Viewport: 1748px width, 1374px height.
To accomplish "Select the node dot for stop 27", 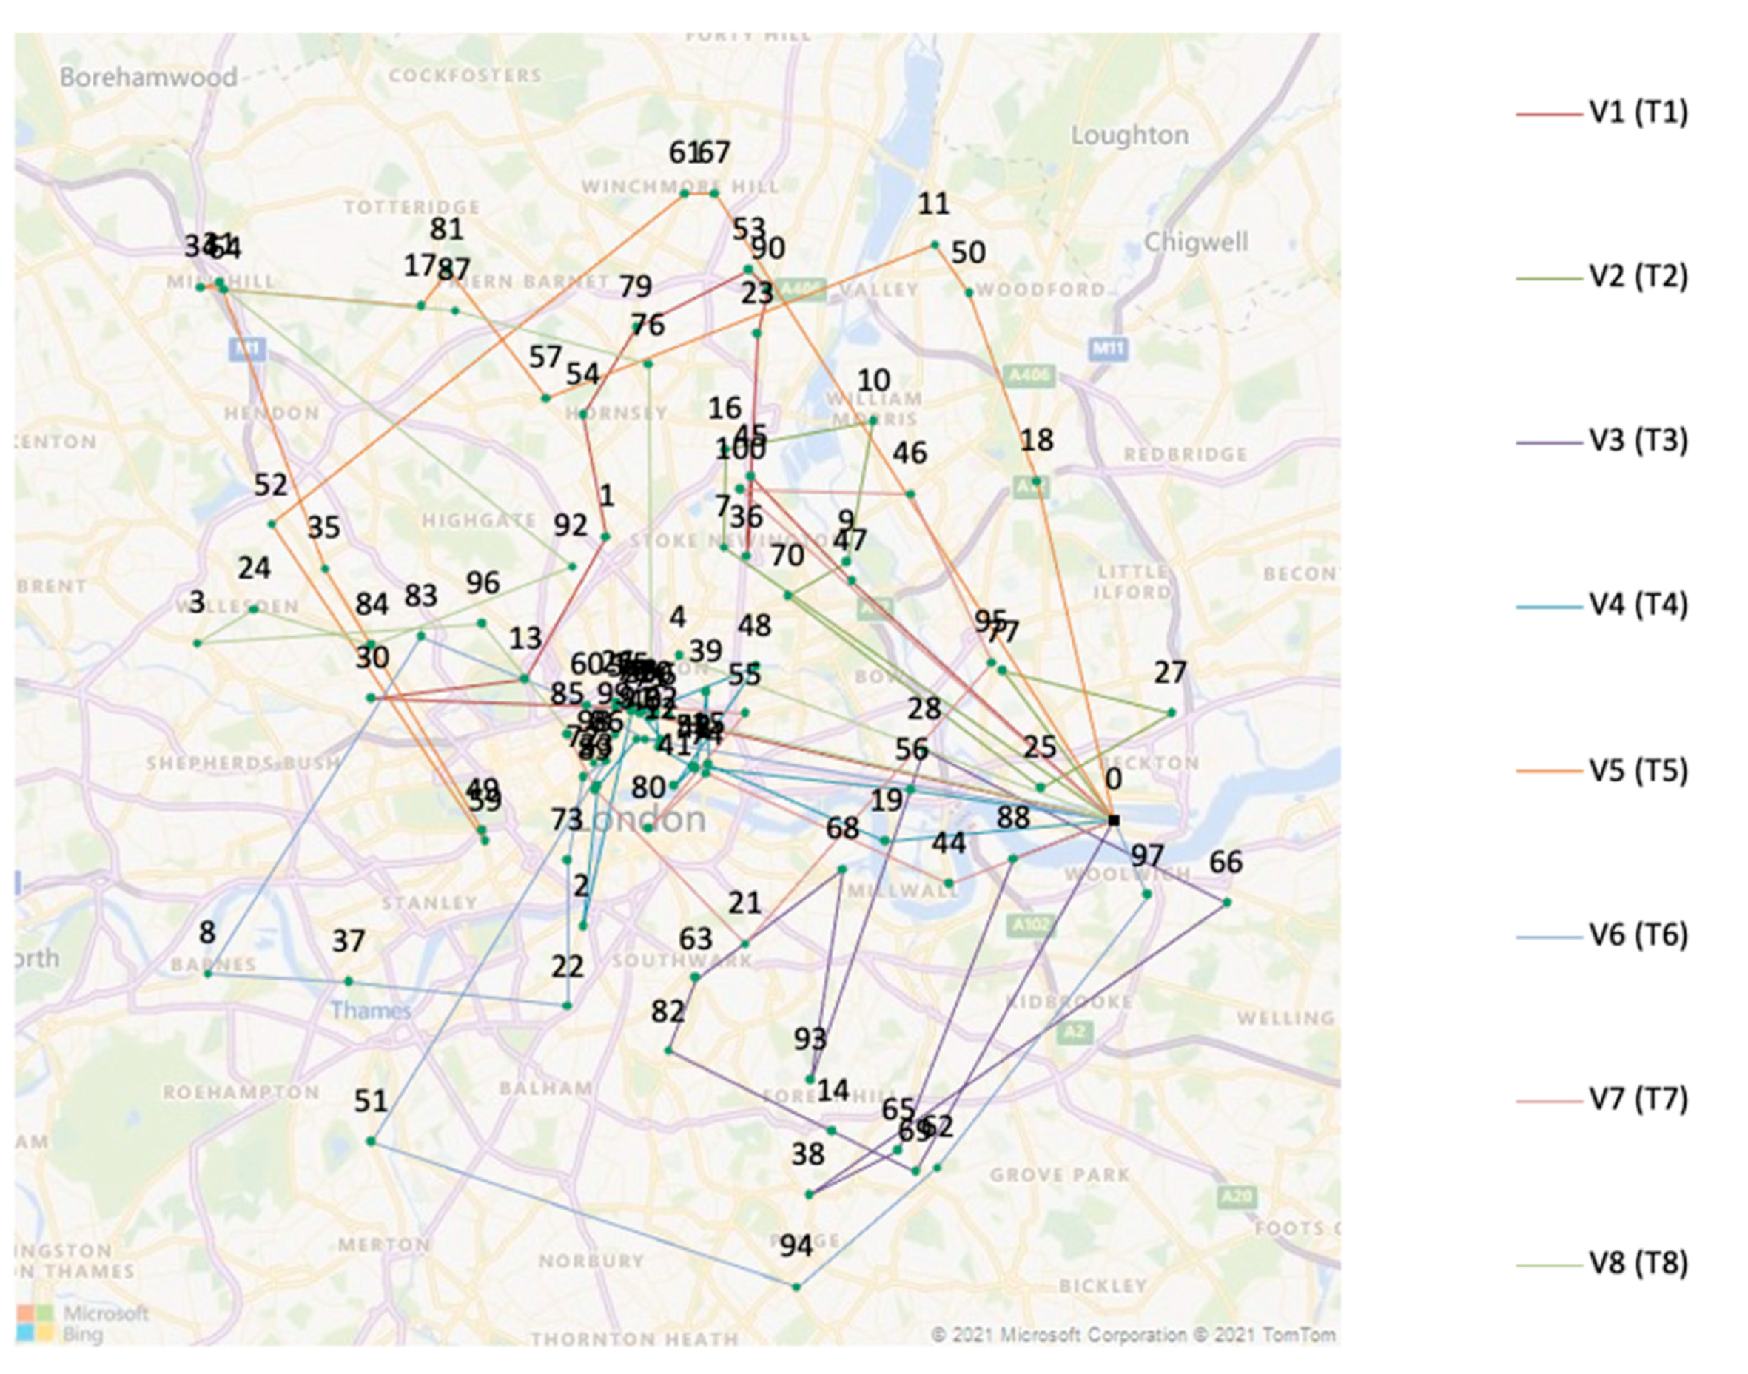I will point(1172,712).
